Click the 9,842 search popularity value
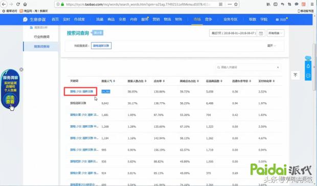 [105, 103]
